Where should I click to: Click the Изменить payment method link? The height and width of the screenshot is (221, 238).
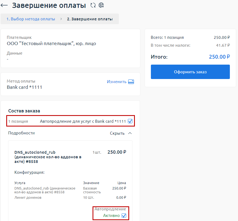(x=117, y=82)
